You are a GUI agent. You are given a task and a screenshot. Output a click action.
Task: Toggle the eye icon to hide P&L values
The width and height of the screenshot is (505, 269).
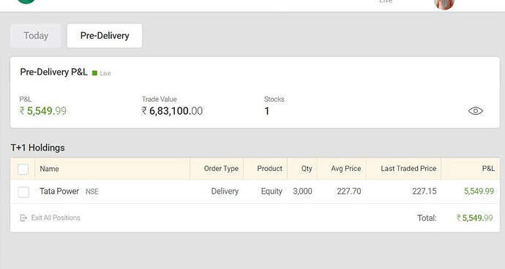click(476, 111)
